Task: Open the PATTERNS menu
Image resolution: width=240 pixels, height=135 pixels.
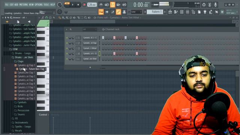Action: tap(24, 4)
